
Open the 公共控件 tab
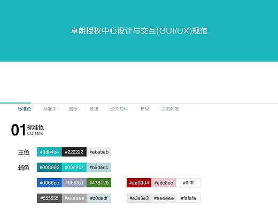pos(119,109)
